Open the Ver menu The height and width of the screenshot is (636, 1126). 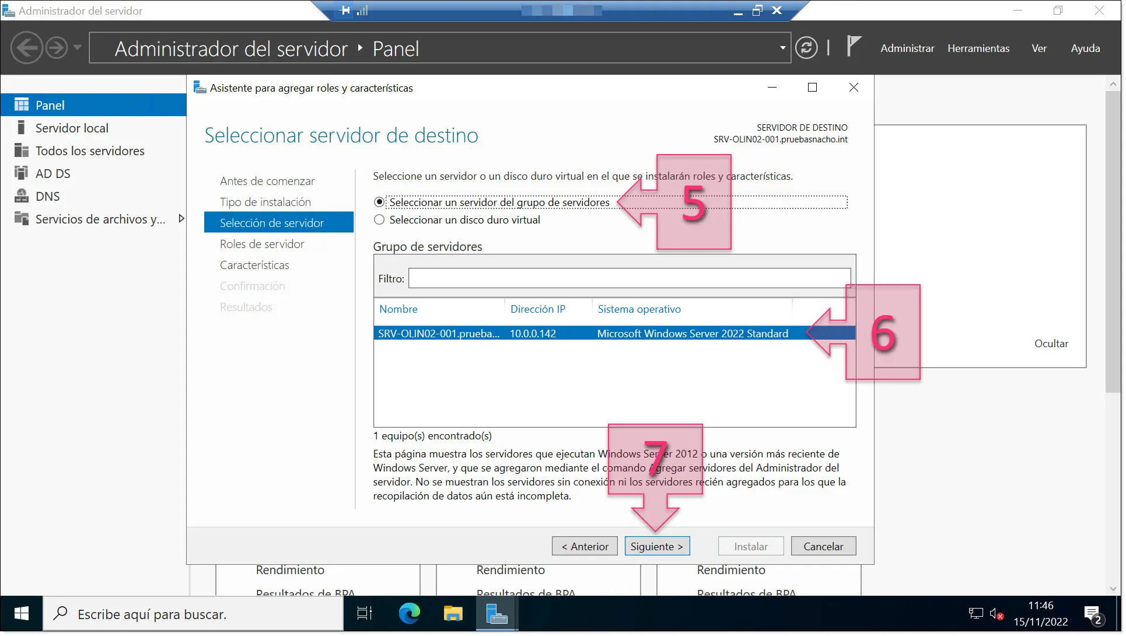coord(1038,48)
